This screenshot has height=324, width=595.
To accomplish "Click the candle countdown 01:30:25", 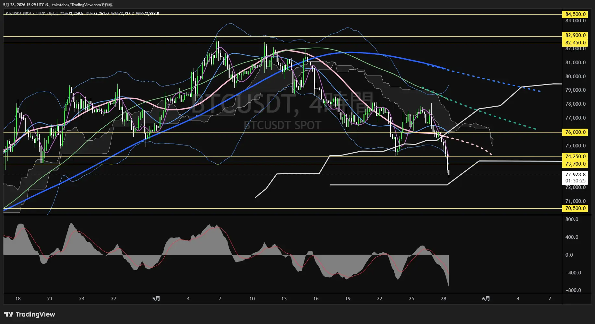I will pyautogui.click(x=576, y=181).
